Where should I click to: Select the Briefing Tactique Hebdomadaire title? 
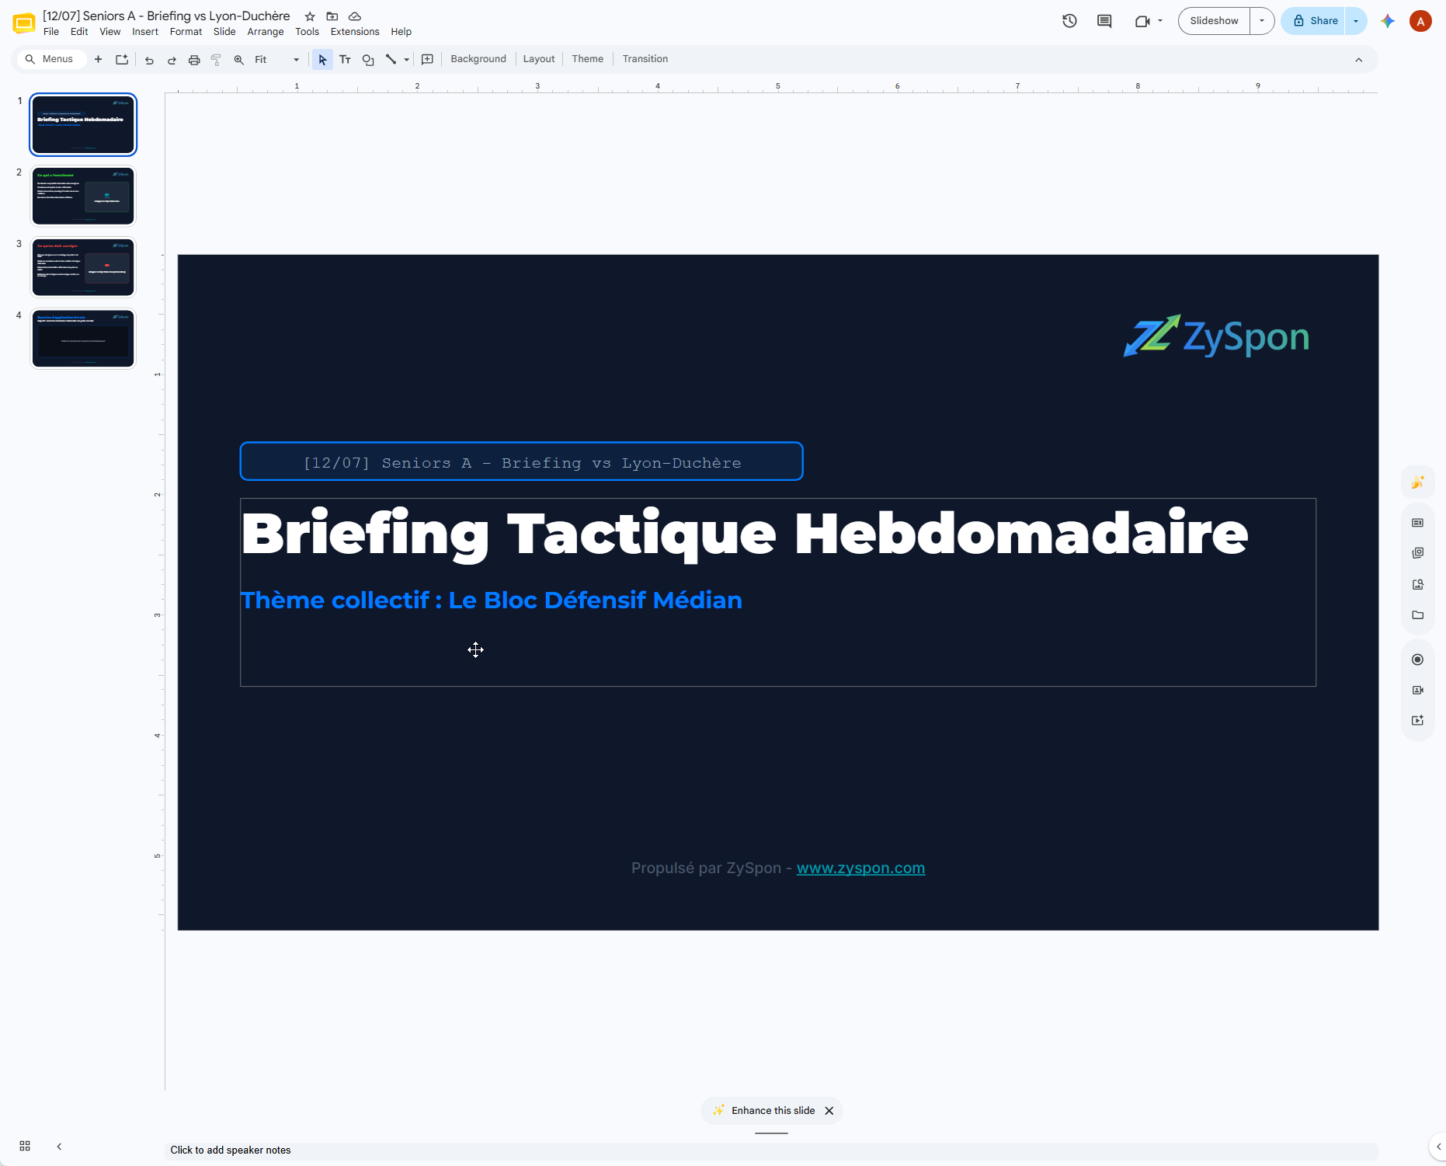pos(745,534)
